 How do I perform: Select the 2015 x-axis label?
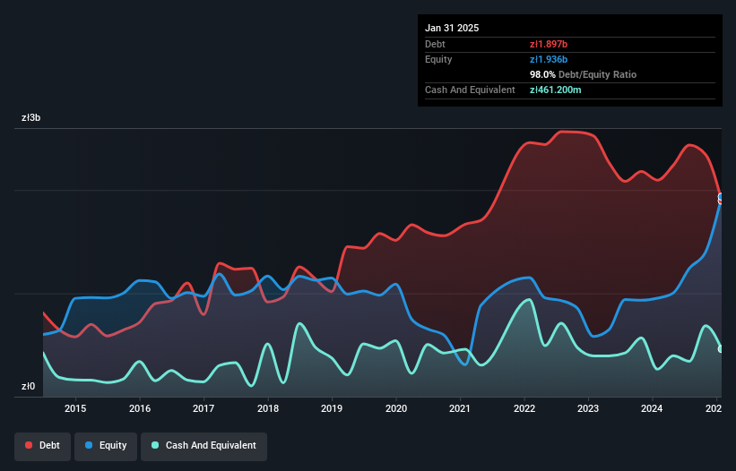click(75, 408)
